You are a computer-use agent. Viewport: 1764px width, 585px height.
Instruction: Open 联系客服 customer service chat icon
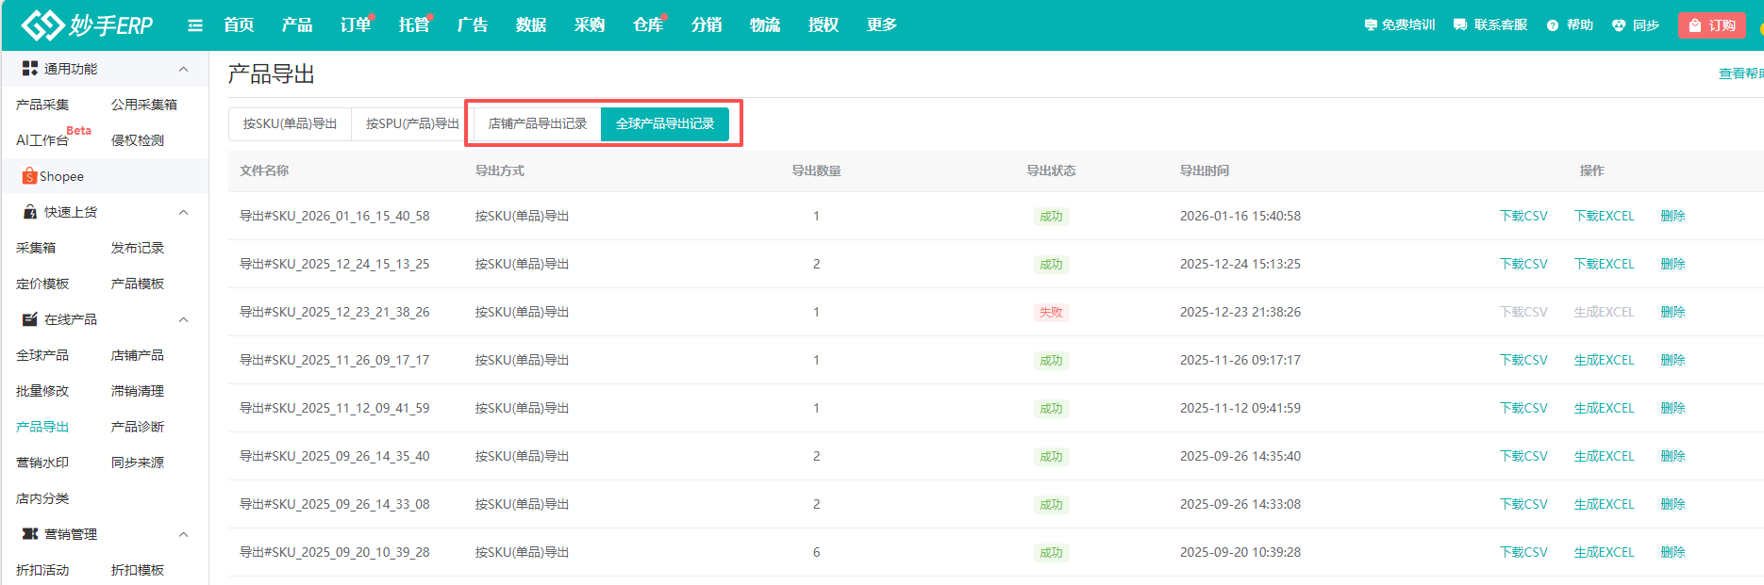1460,25
